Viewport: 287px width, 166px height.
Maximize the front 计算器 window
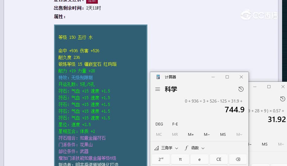coord(227,77)
